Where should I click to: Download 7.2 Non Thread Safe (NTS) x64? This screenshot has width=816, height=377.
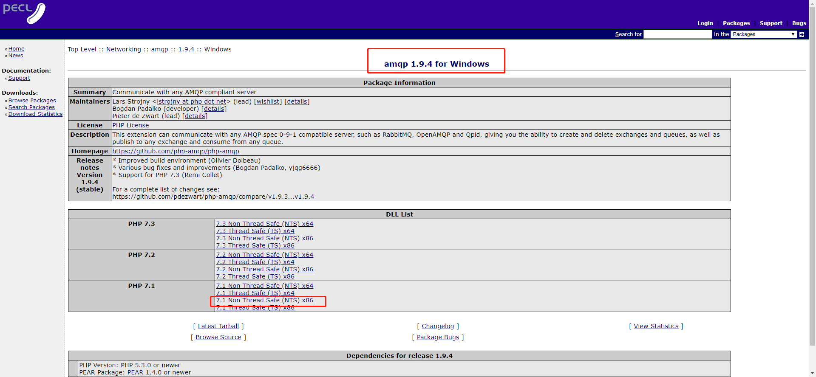[264, 255]
